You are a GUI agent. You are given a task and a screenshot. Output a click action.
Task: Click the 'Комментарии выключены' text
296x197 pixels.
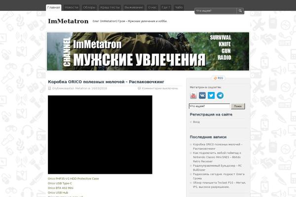pos(160,88)
